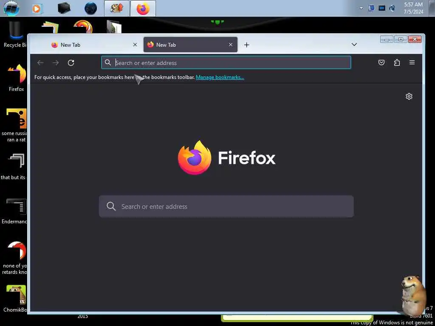Click the Firefox taskbar button
Viewport: 435px width, 326px height.
143,8
